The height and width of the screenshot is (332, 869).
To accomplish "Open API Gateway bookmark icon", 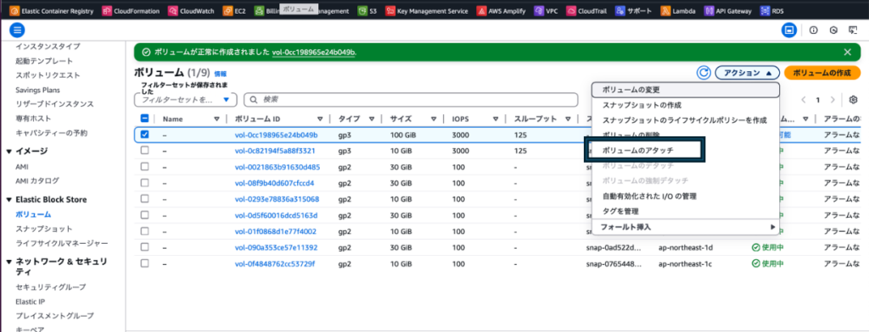I will [x=709, y=10].
